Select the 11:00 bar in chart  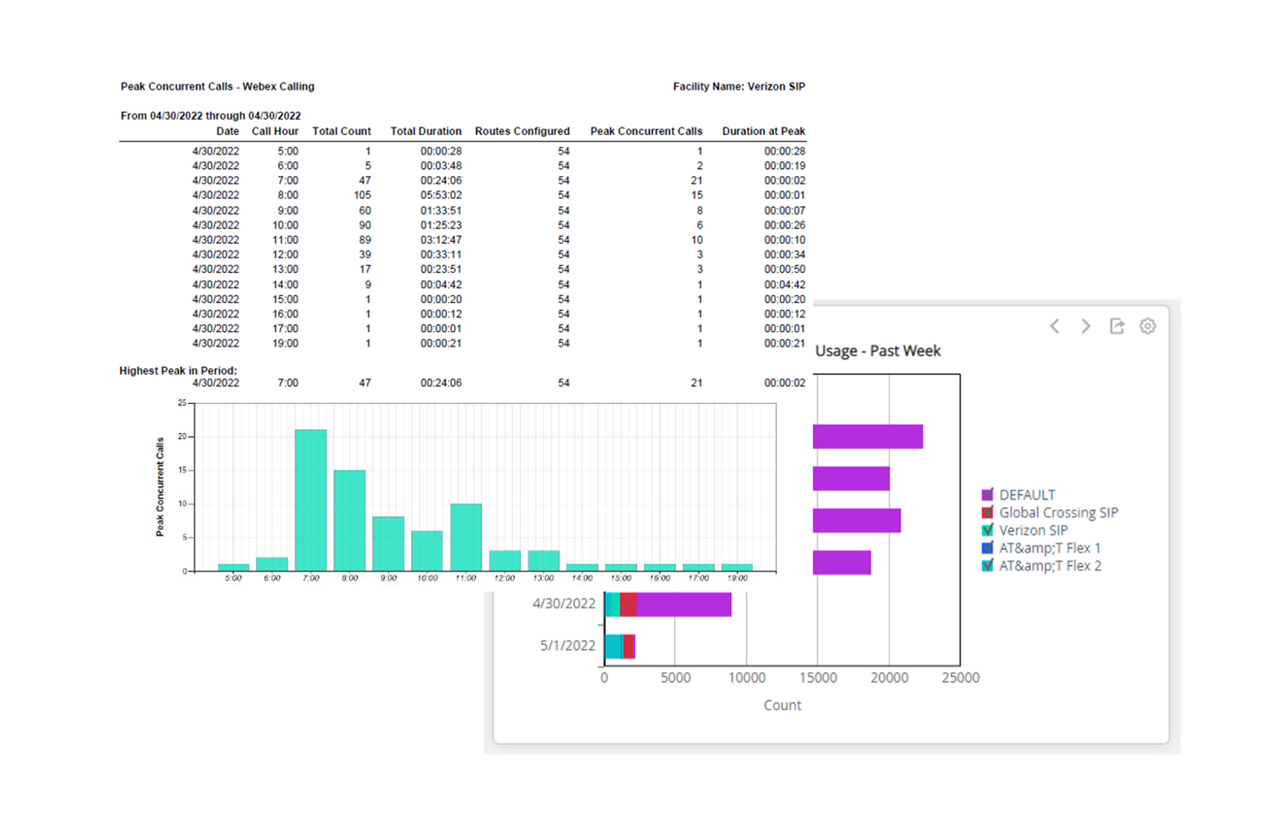[466, 537]
